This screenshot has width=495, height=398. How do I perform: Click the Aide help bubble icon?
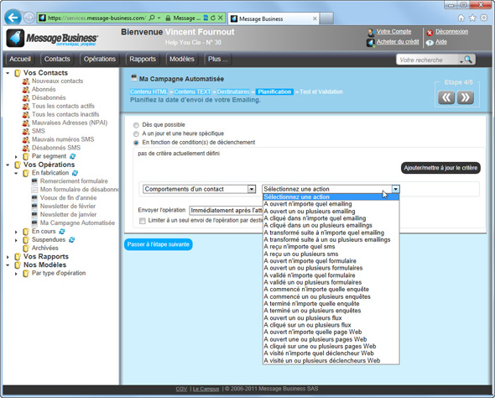click(430, 43)
